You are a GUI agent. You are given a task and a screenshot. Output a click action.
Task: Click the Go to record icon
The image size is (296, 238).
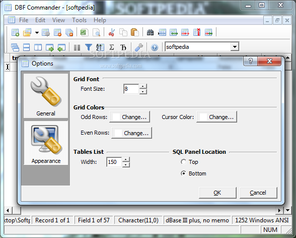(162, 32)
